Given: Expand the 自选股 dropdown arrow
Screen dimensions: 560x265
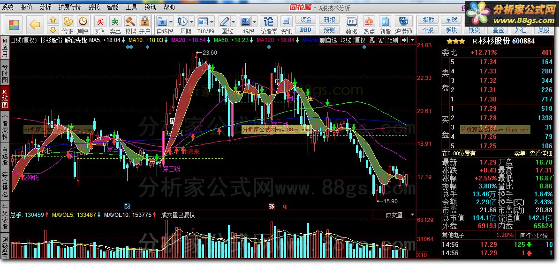Looking at the screenshot, I should [x=171, y=21].
